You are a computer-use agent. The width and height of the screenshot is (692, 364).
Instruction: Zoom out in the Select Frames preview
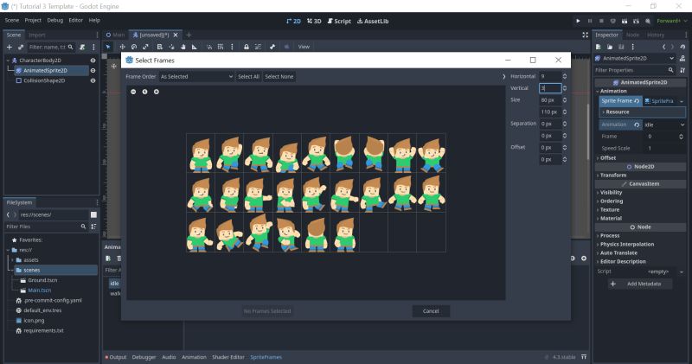coord(133,92)
